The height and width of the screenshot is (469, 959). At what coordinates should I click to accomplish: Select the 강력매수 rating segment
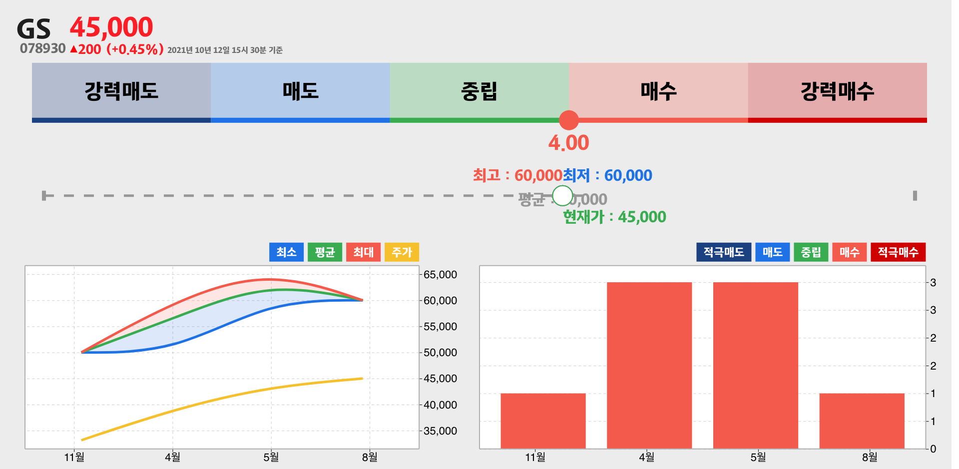click(838, 92)
